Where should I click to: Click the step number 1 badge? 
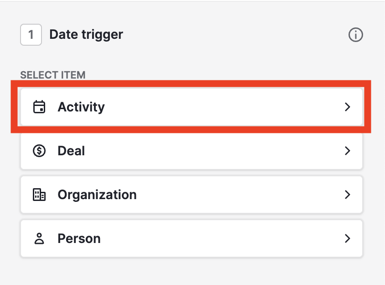pyautogui.click(x=31, y=35)
